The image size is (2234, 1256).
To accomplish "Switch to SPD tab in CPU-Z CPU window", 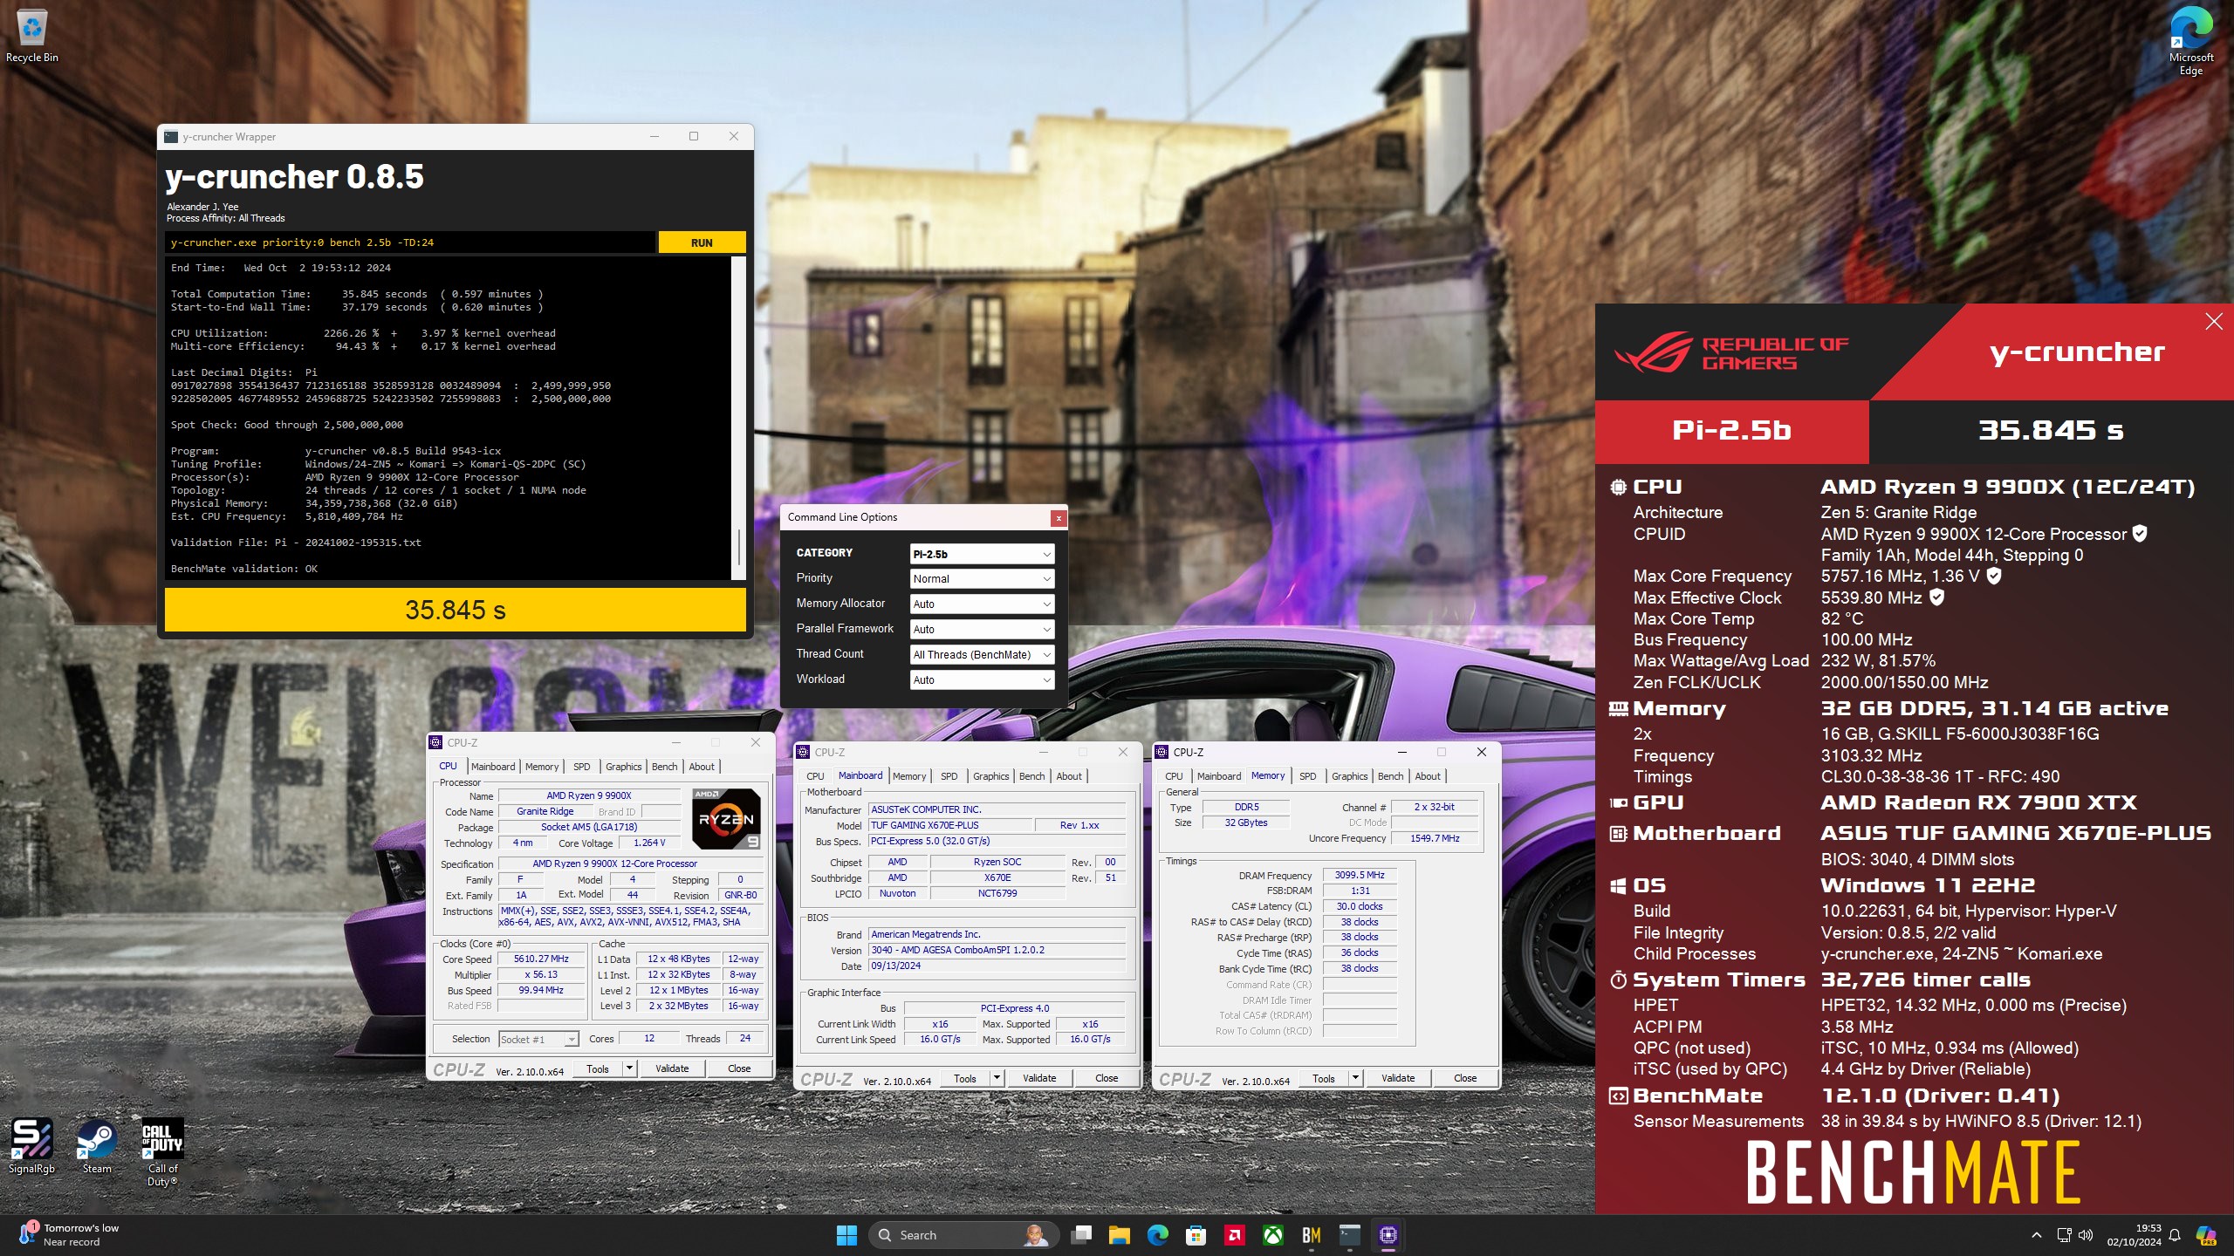I will 582,767.
